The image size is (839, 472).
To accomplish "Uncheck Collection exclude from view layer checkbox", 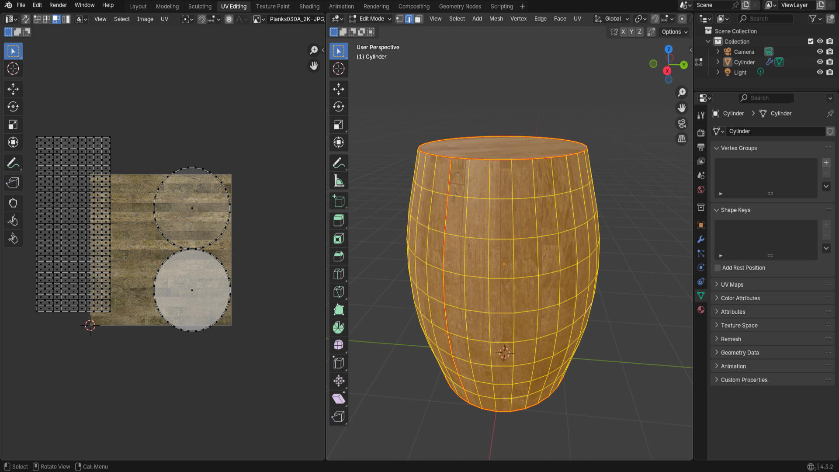I will [811, 42].
